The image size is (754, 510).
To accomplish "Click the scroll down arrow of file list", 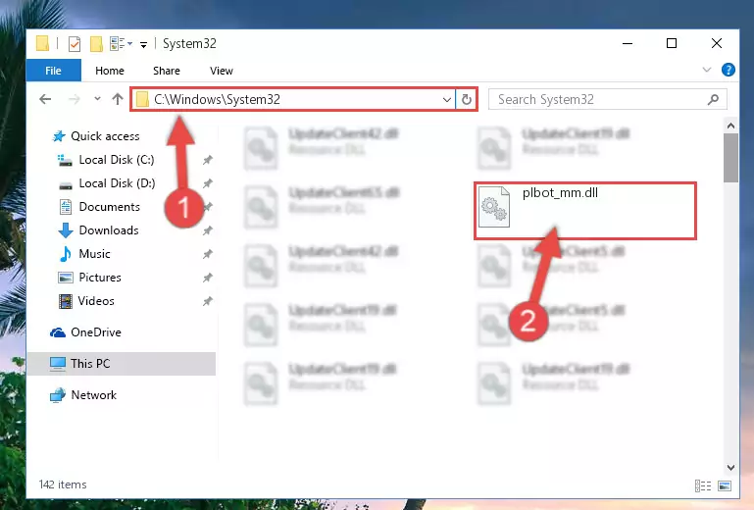I will [x=730, y=467].
